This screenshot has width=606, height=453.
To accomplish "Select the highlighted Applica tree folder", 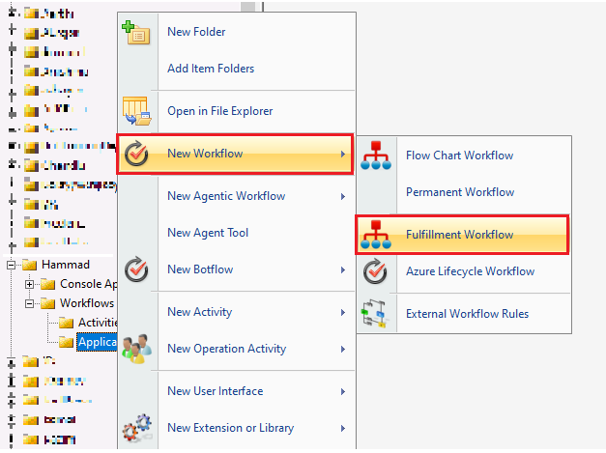I will 97,342.
